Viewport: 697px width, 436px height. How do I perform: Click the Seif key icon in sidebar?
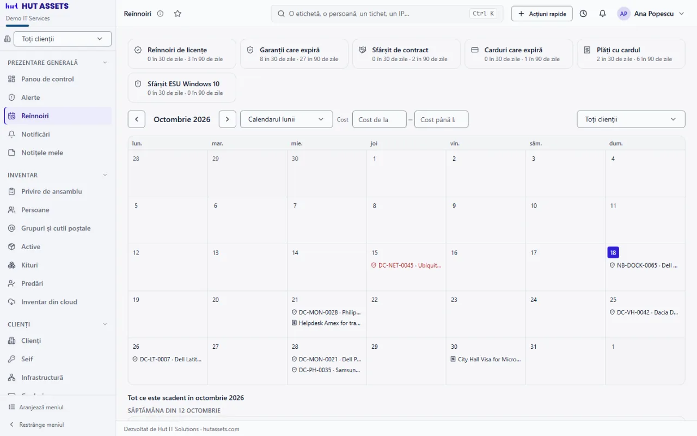(x=11, y=359)
